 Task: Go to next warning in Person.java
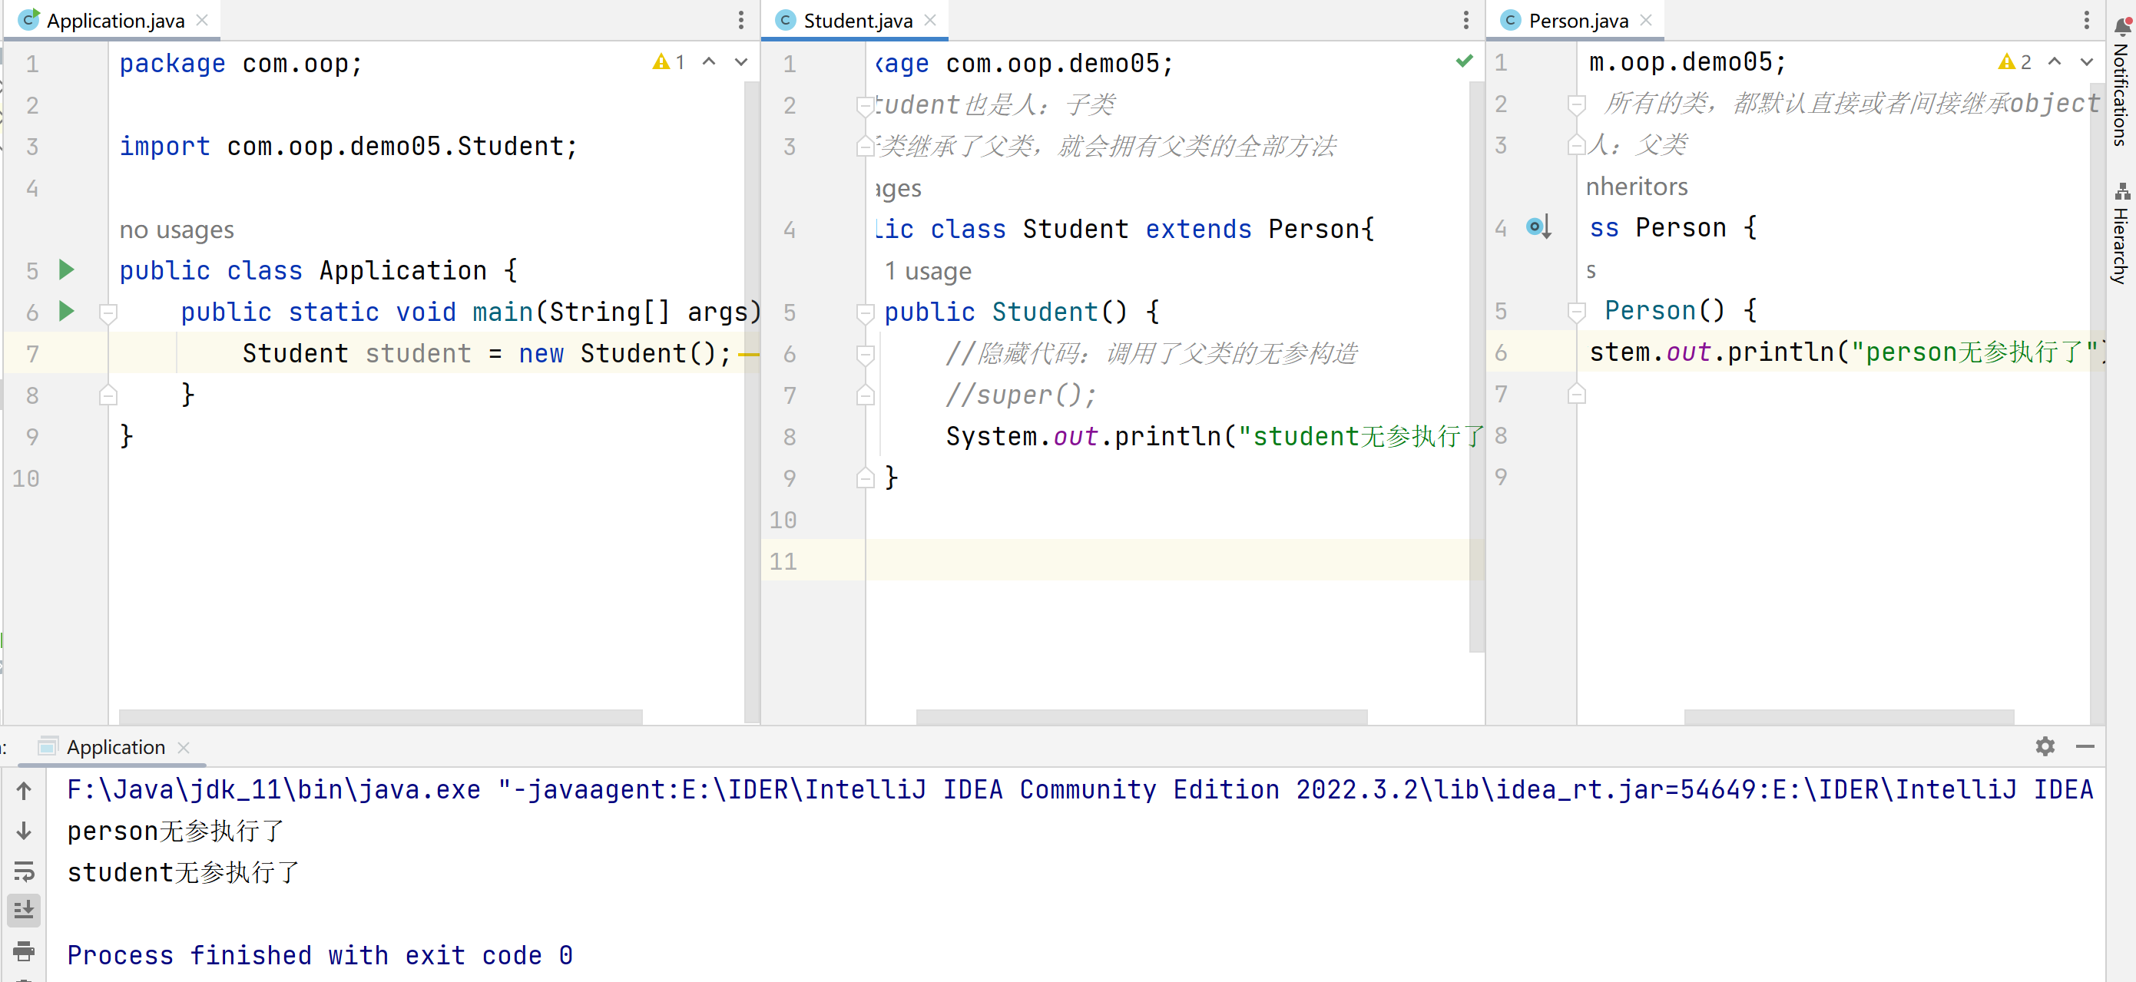click(2086, 62)
